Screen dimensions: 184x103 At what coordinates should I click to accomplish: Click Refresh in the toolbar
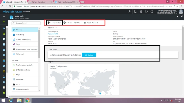tap(68, 23)
